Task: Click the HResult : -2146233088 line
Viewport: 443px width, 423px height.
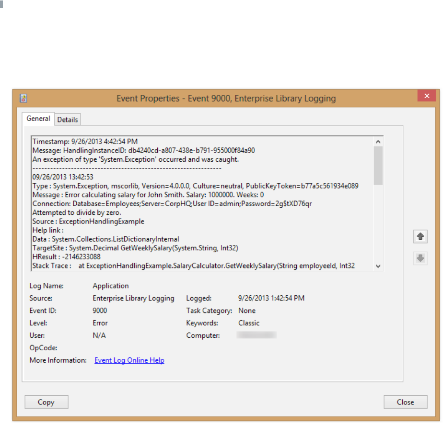Action: click(x=66, y=256)
